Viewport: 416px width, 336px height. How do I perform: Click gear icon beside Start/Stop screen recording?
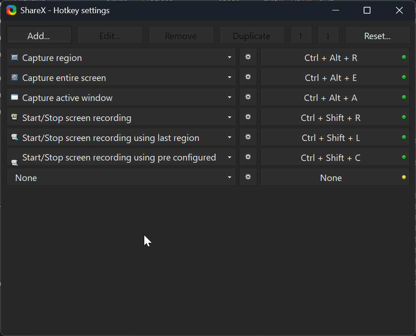248,117
